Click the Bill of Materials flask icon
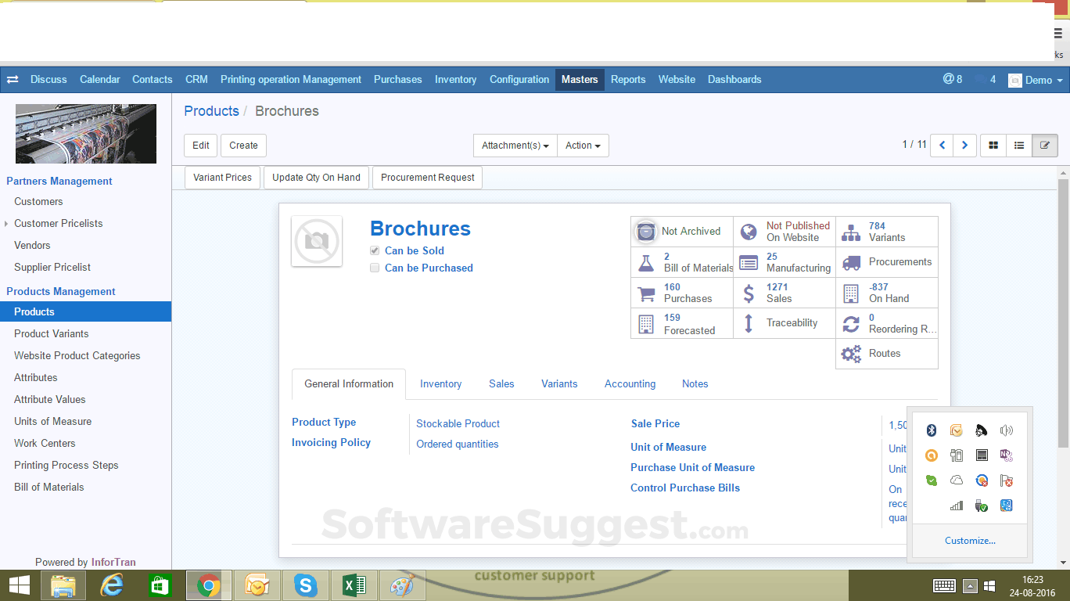1070x601 pixels. point(646,262)
